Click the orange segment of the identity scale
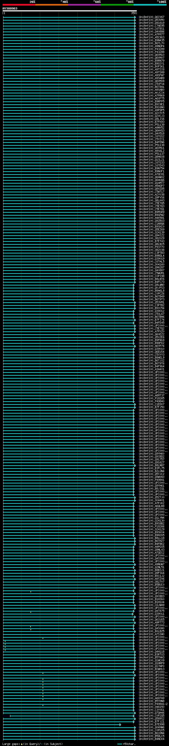The width and height of the screenshot is (169, 746). click(52, 5)
